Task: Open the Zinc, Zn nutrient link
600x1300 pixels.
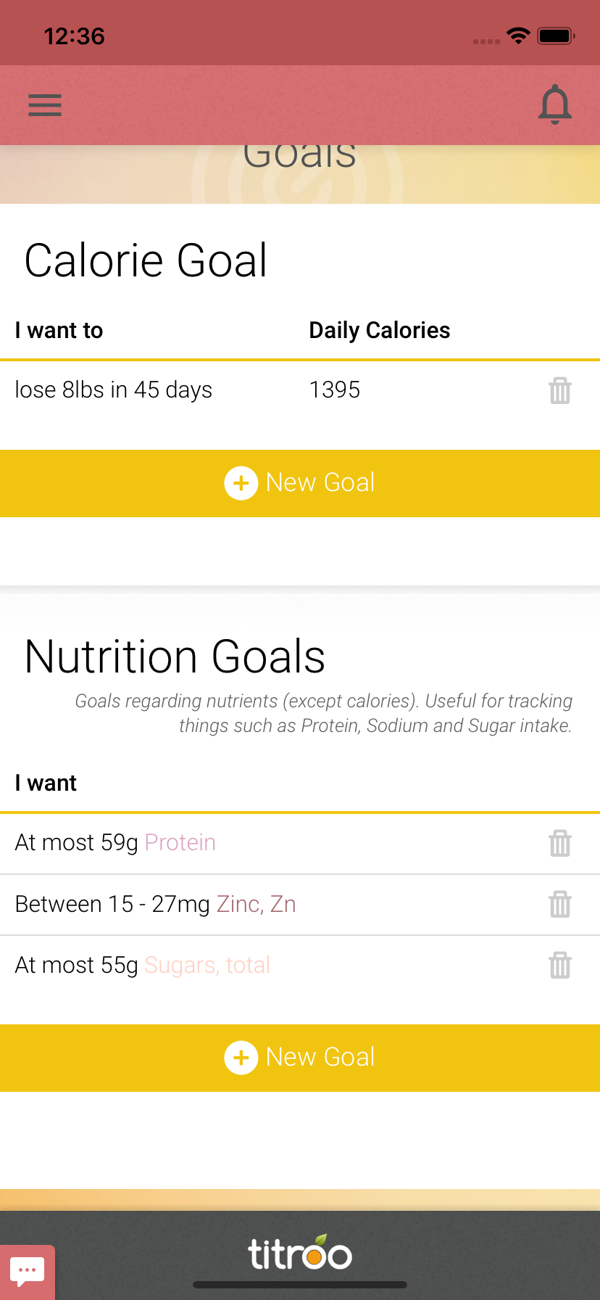Action: (257, 905)
